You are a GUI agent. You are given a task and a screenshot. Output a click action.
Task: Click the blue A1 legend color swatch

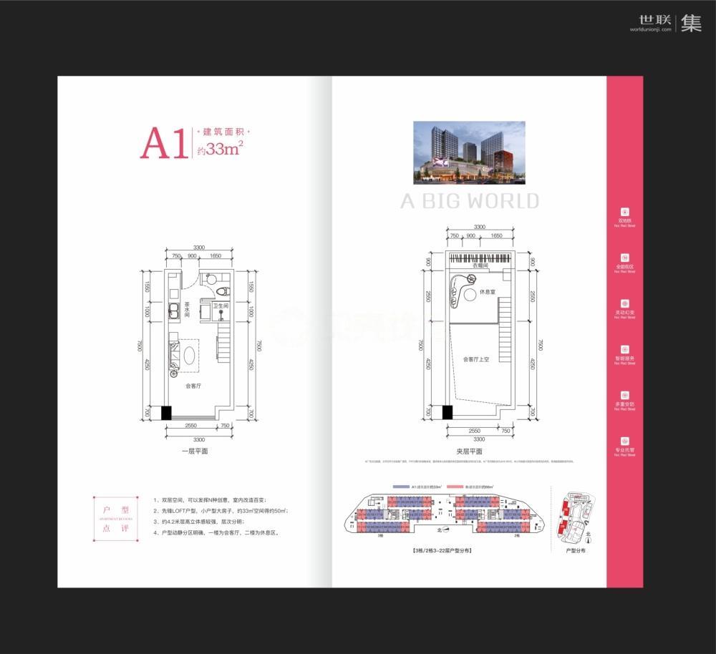point(400,487)
